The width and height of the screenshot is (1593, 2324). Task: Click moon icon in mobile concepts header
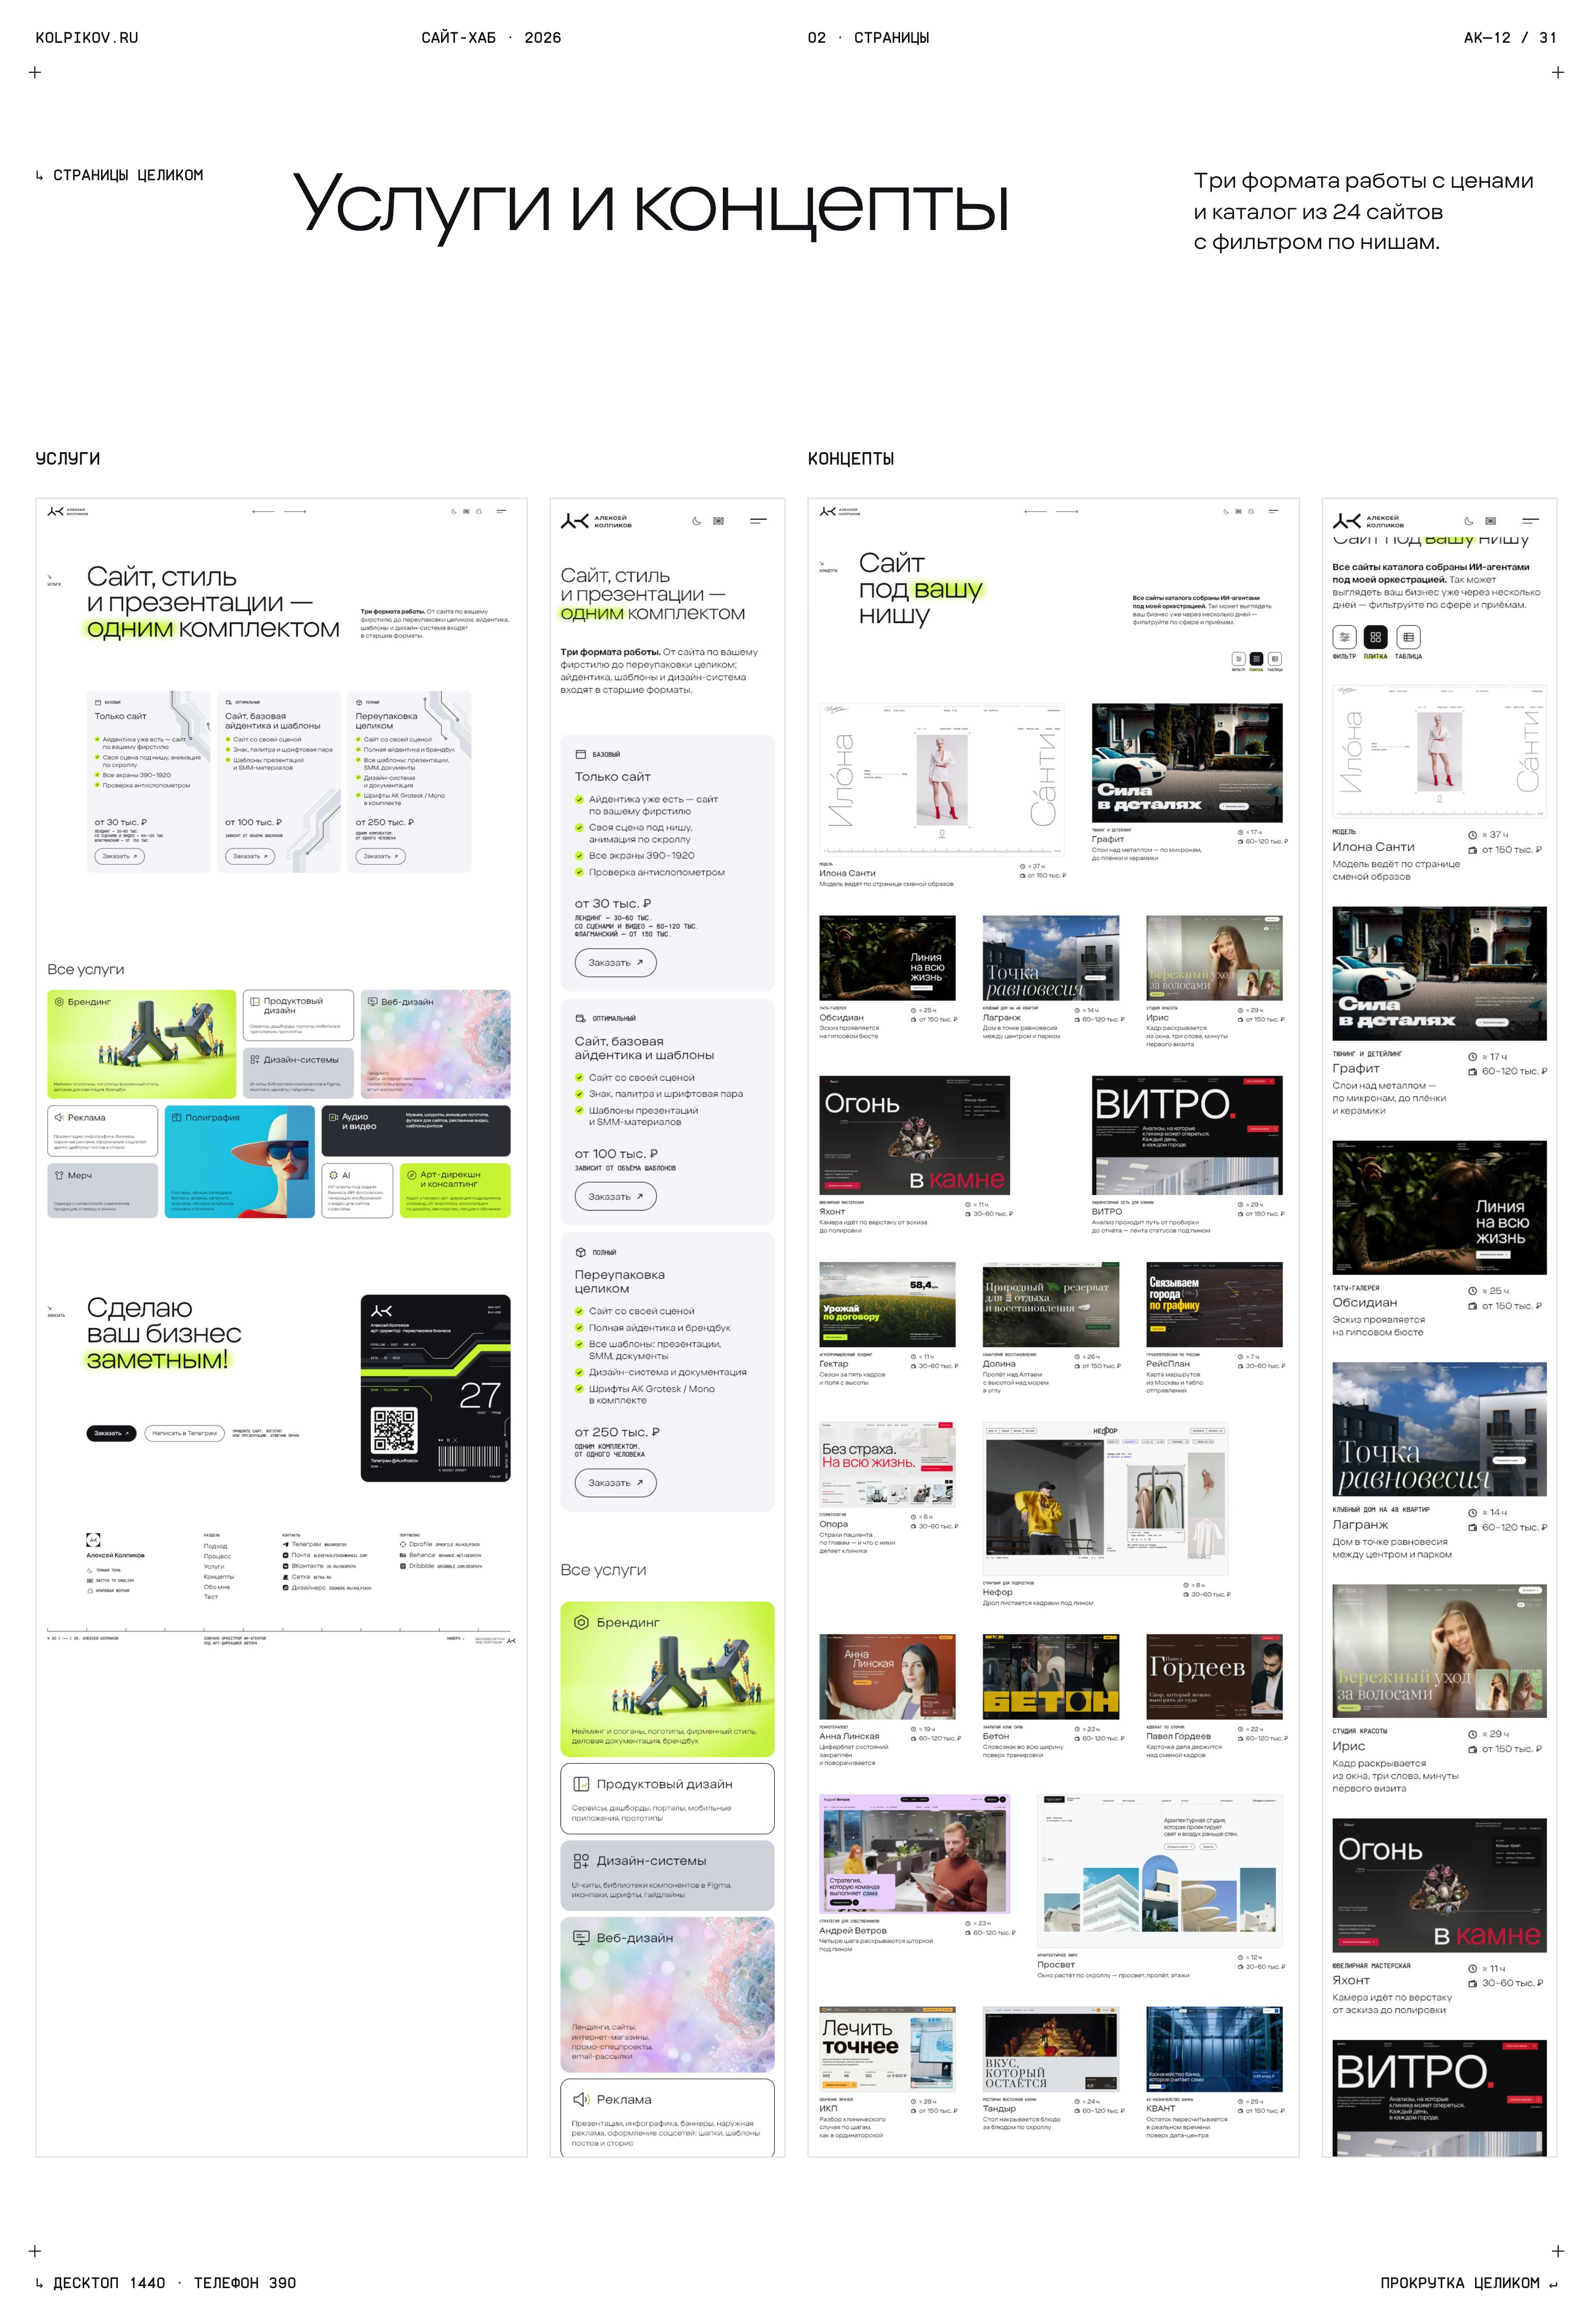[x=1468, y=521]
